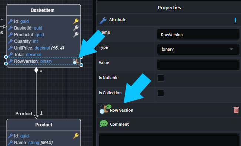Toggle the Is Nullable checkbox
241x146 pixels.
(161, 78)
